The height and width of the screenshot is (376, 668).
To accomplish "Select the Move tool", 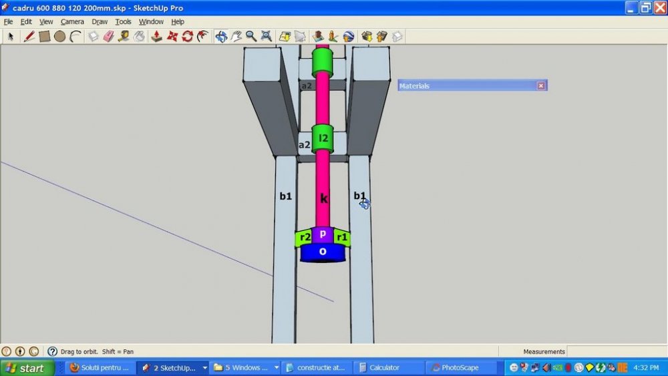I will pyautogui.click(x=172, y=37).
